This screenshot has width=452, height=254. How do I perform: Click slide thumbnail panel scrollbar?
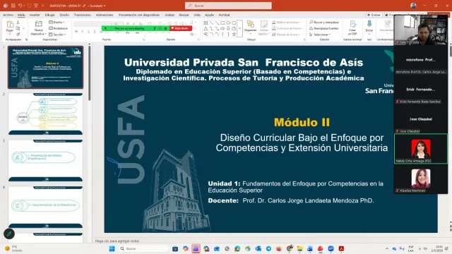(90, 73)
